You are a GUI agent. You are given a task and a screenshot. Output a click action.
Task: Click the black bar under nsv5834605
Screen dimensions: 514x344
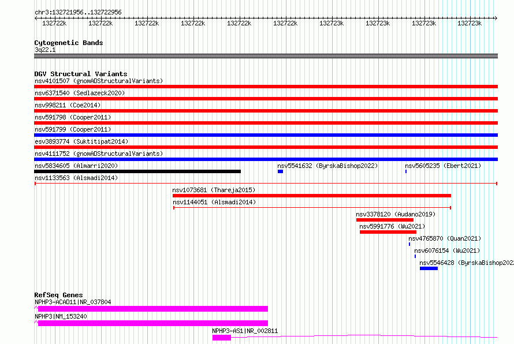click(137, 171)
